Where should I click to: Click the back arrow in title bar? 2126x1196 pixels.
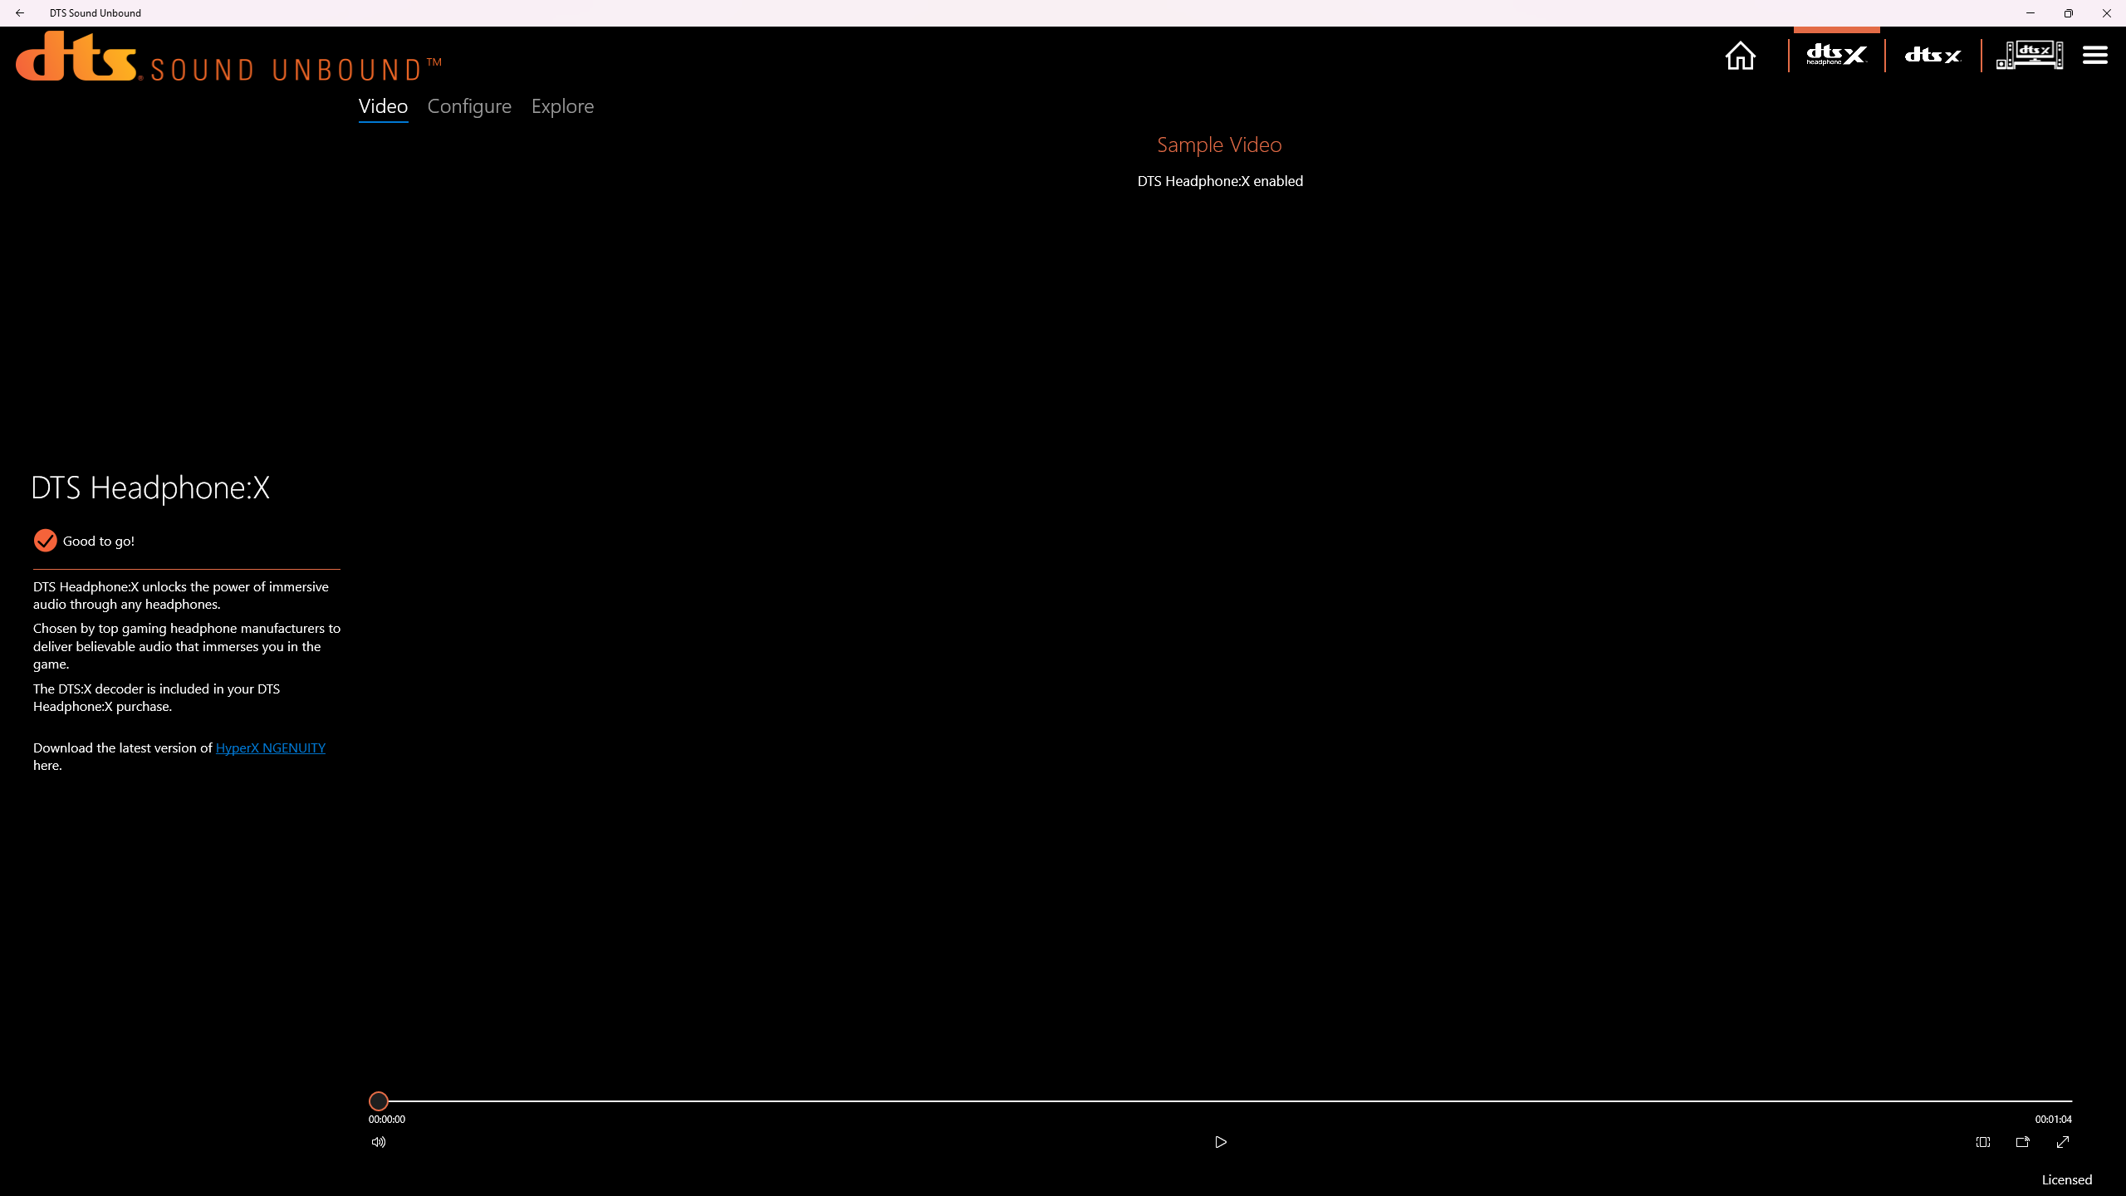pyautogui.click(x=20, y=12)
